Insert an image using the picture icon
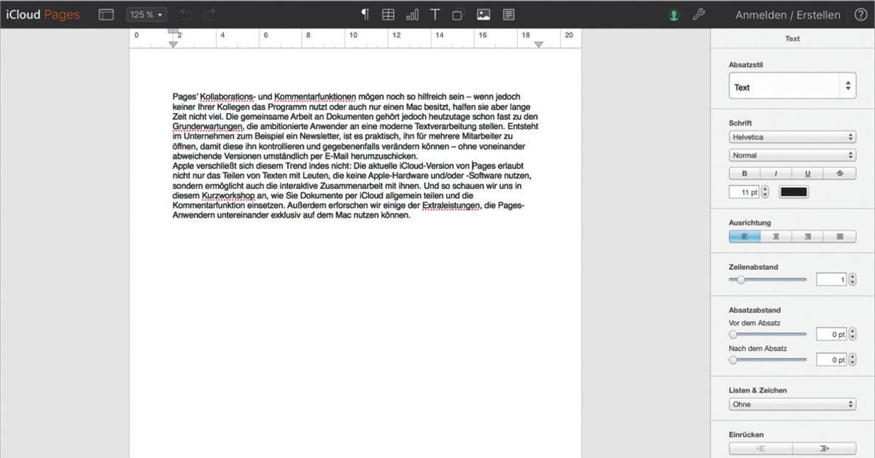 tap(483, 15)
